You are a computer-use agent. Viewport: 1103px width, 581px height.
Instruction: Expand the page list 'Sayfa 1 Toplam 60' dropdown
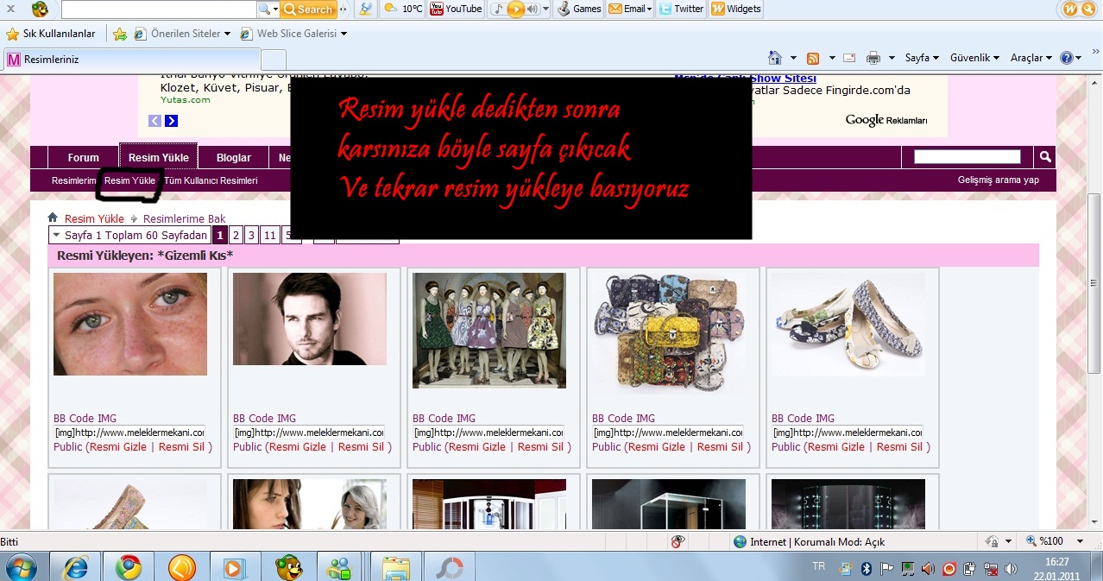coord(129,235)
